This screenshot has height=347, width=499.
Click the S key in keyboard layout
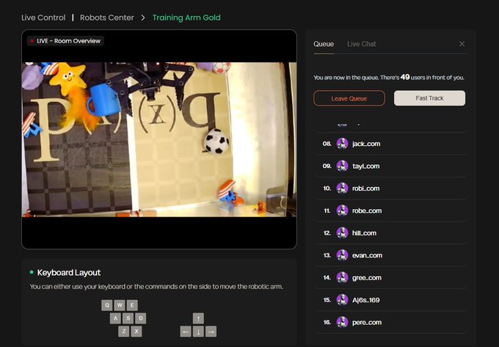pyautogui.click(x=128, y=318)
